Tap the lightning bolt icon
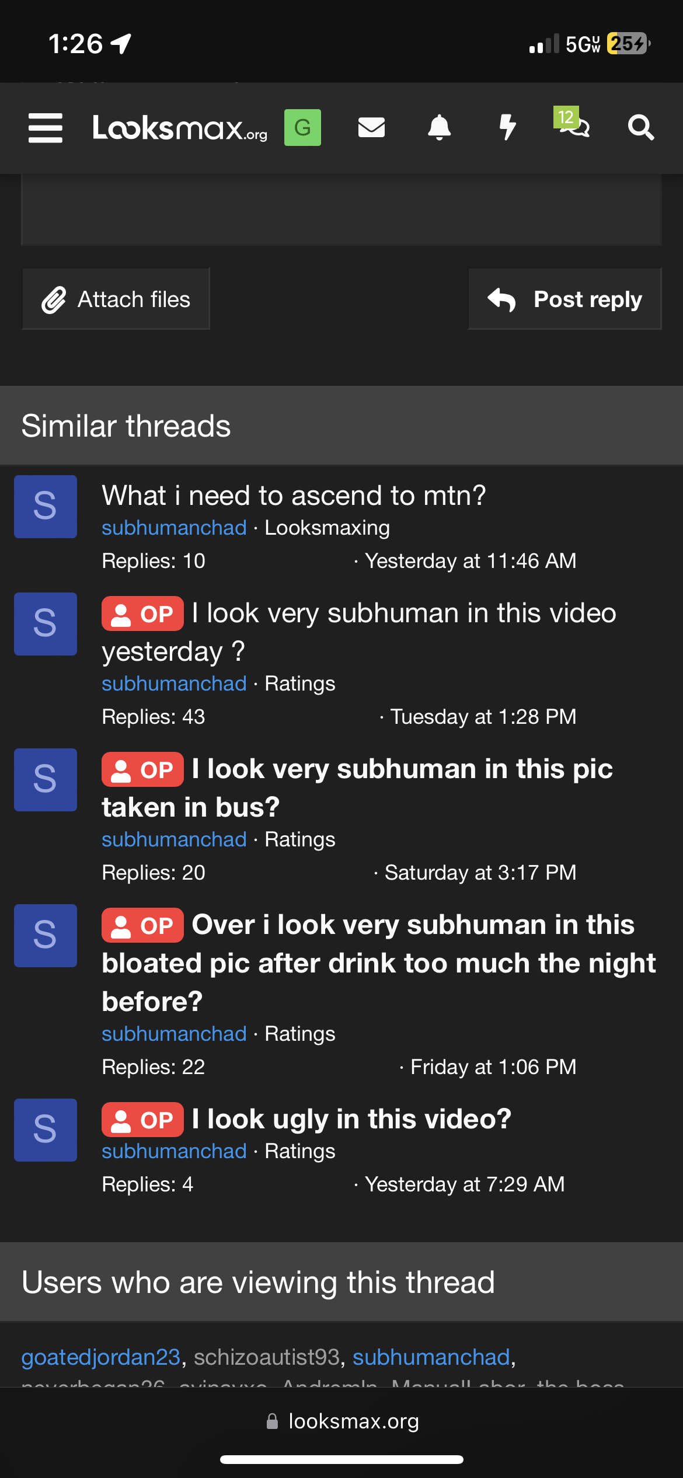The width and height of the screenshot is (683, 1478). coord(508,127)
